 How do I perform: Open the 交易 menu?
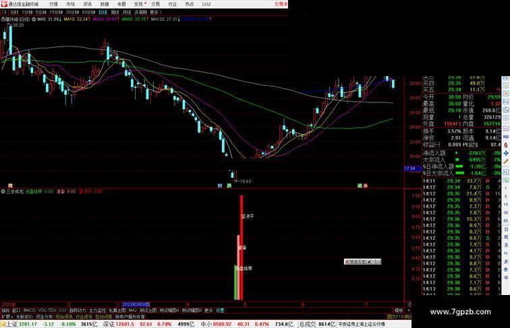pos(155,4)
